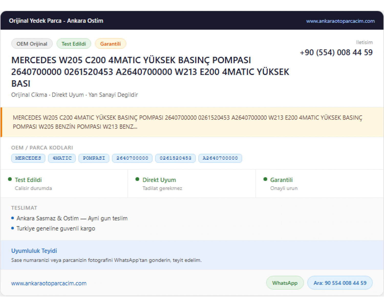The height and width of the screenshot is (307, 384).
Task: Select the OEM Orijinal badge
Action: 32,44
